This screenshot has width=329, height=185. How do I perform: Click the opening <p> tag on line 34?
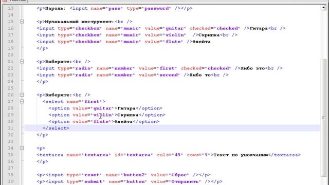(41, 149)
